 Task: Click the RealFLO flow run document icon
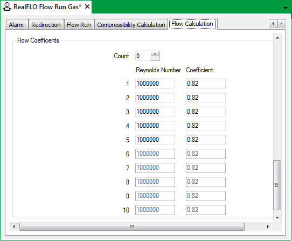click(x=7, y=6)
